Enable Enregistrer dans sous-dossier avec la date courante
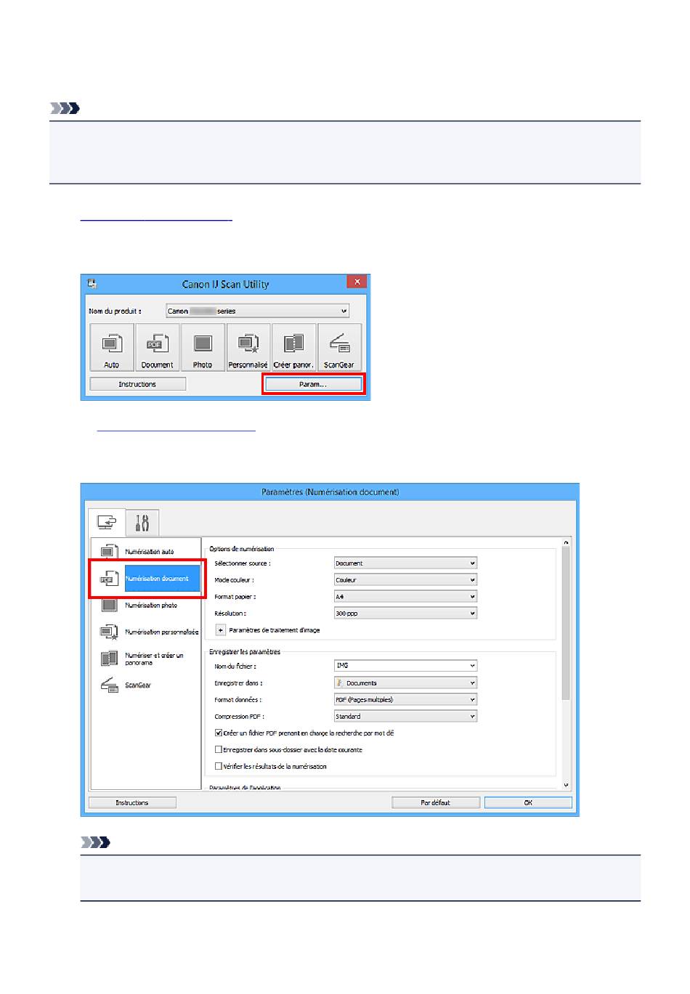 (219, 750)
